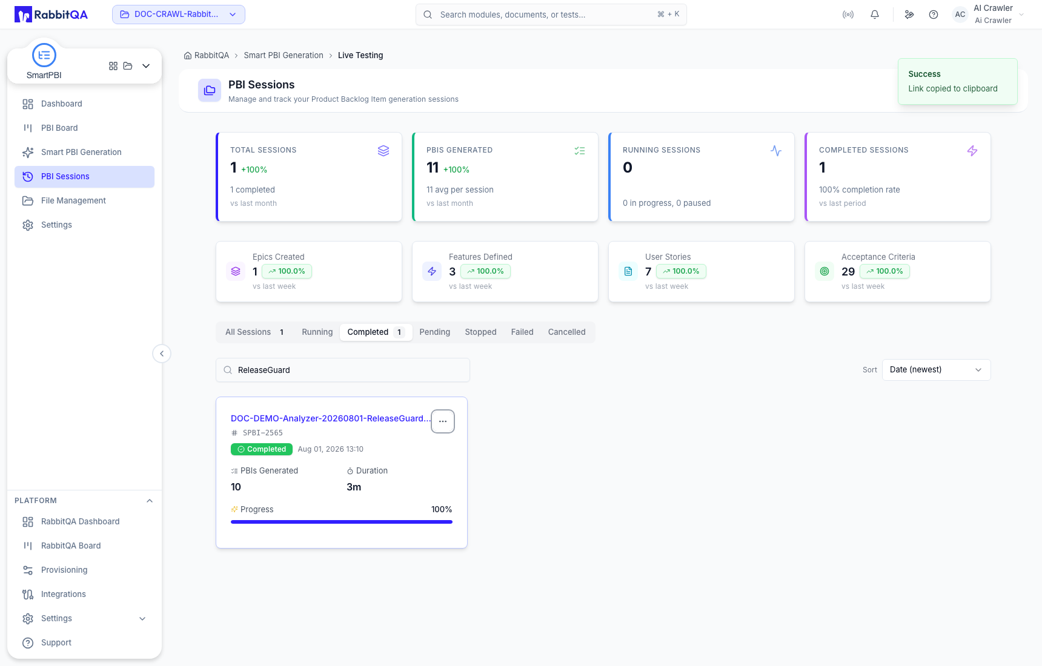Switch to the module grid view icon
Viewport: 1042px width, 666px height.
click(113, 66)
